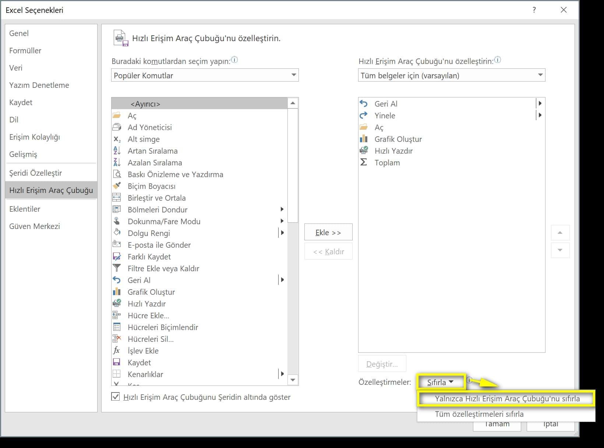
Task: Open the Veri category
Action: pyautogui.click(x=51, y=68)
